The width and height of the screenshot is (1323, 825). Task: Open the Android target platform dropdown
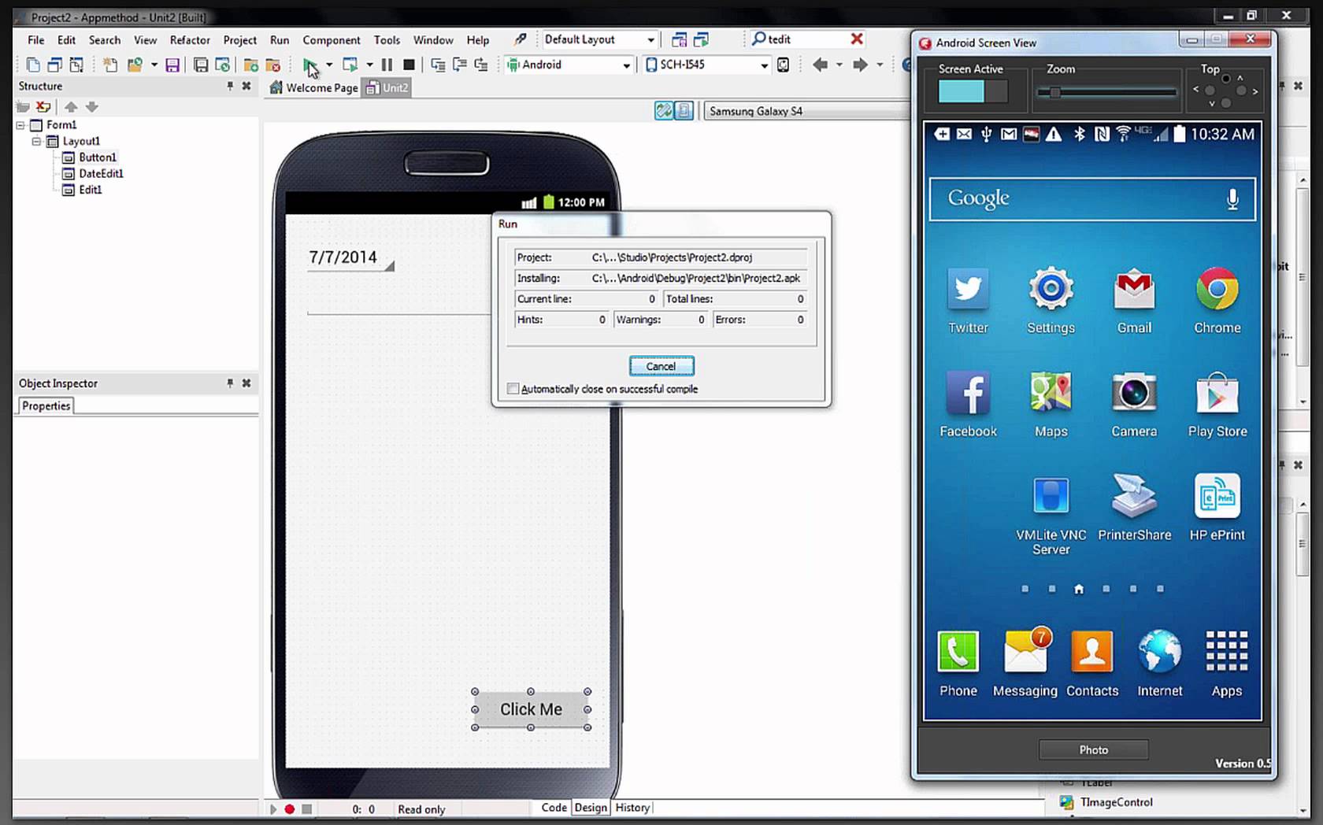pyautogui.click(x=626, y=65)
